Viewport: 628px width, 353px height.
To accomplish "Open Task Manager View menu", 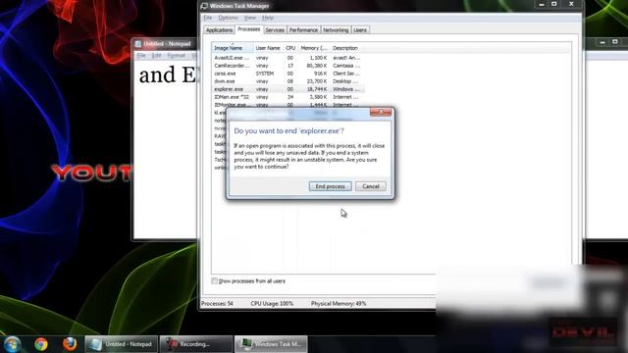I will (x=249, y=18).
